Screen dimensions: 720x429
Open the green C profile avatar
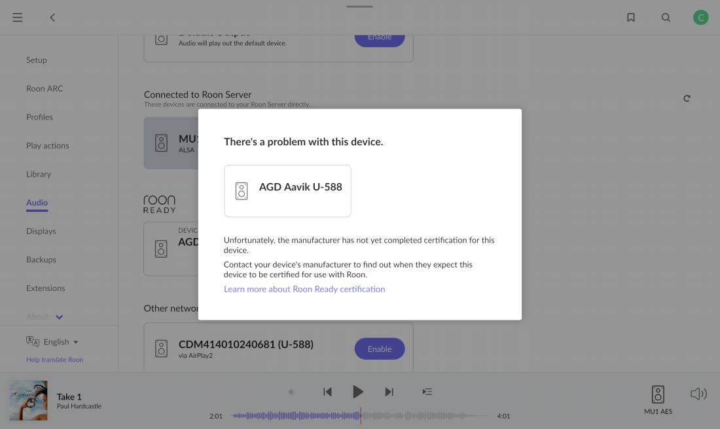click(x=701, y=18)
